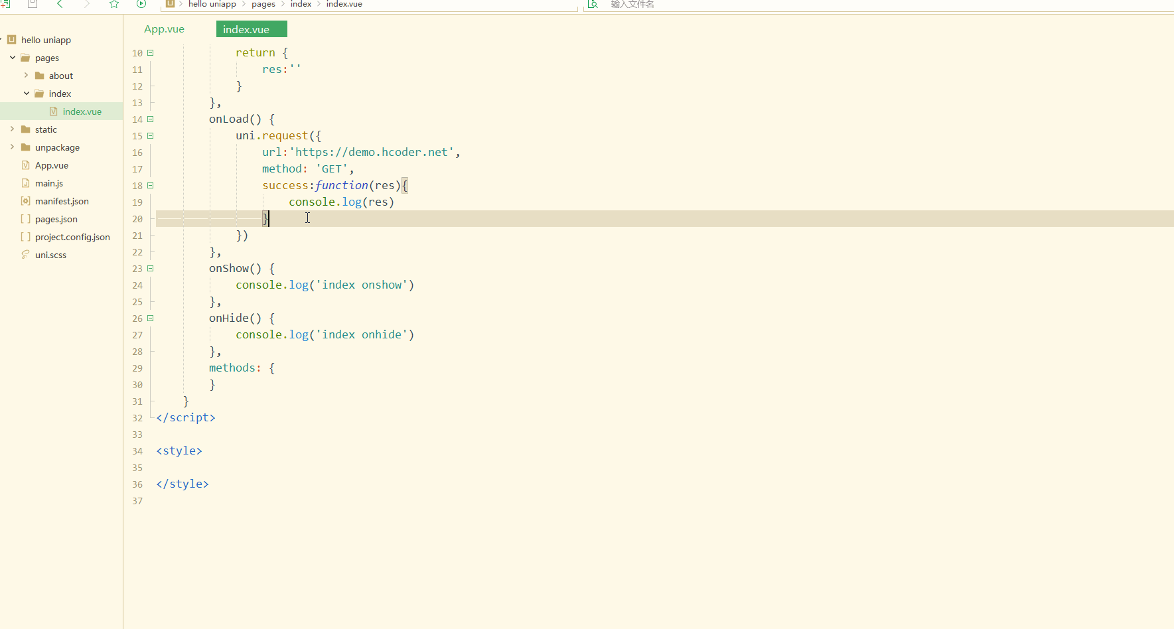Go back with the left arrow icon
Screen dimensions: 1174x629
(x=60, y=3)
